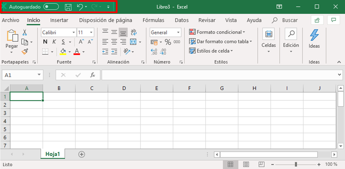Toggle bottom align icon
The image size is (345, 169).
(x=123, y=32)
